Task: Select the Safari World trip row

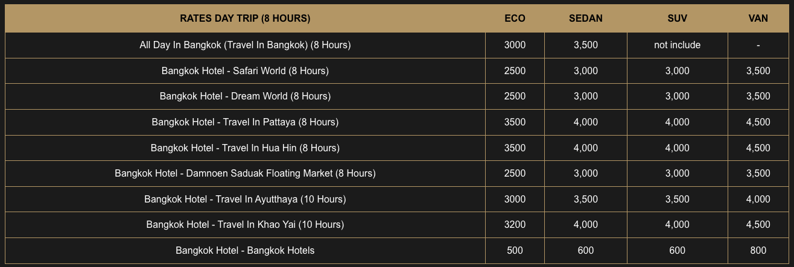Action: tap(245, 71)
